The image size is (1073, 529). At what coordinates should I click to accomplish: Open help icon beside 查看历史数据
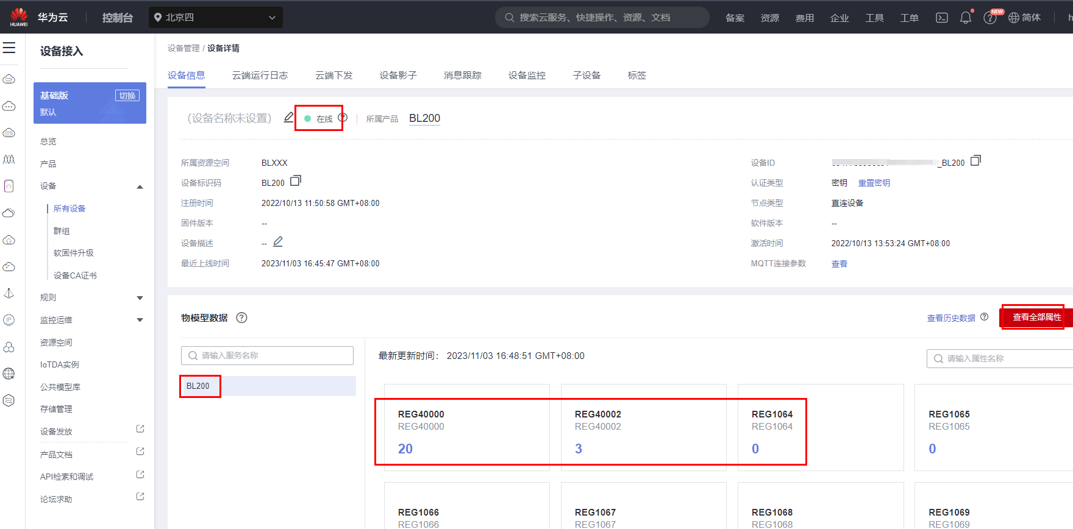[x=984, y=317]
